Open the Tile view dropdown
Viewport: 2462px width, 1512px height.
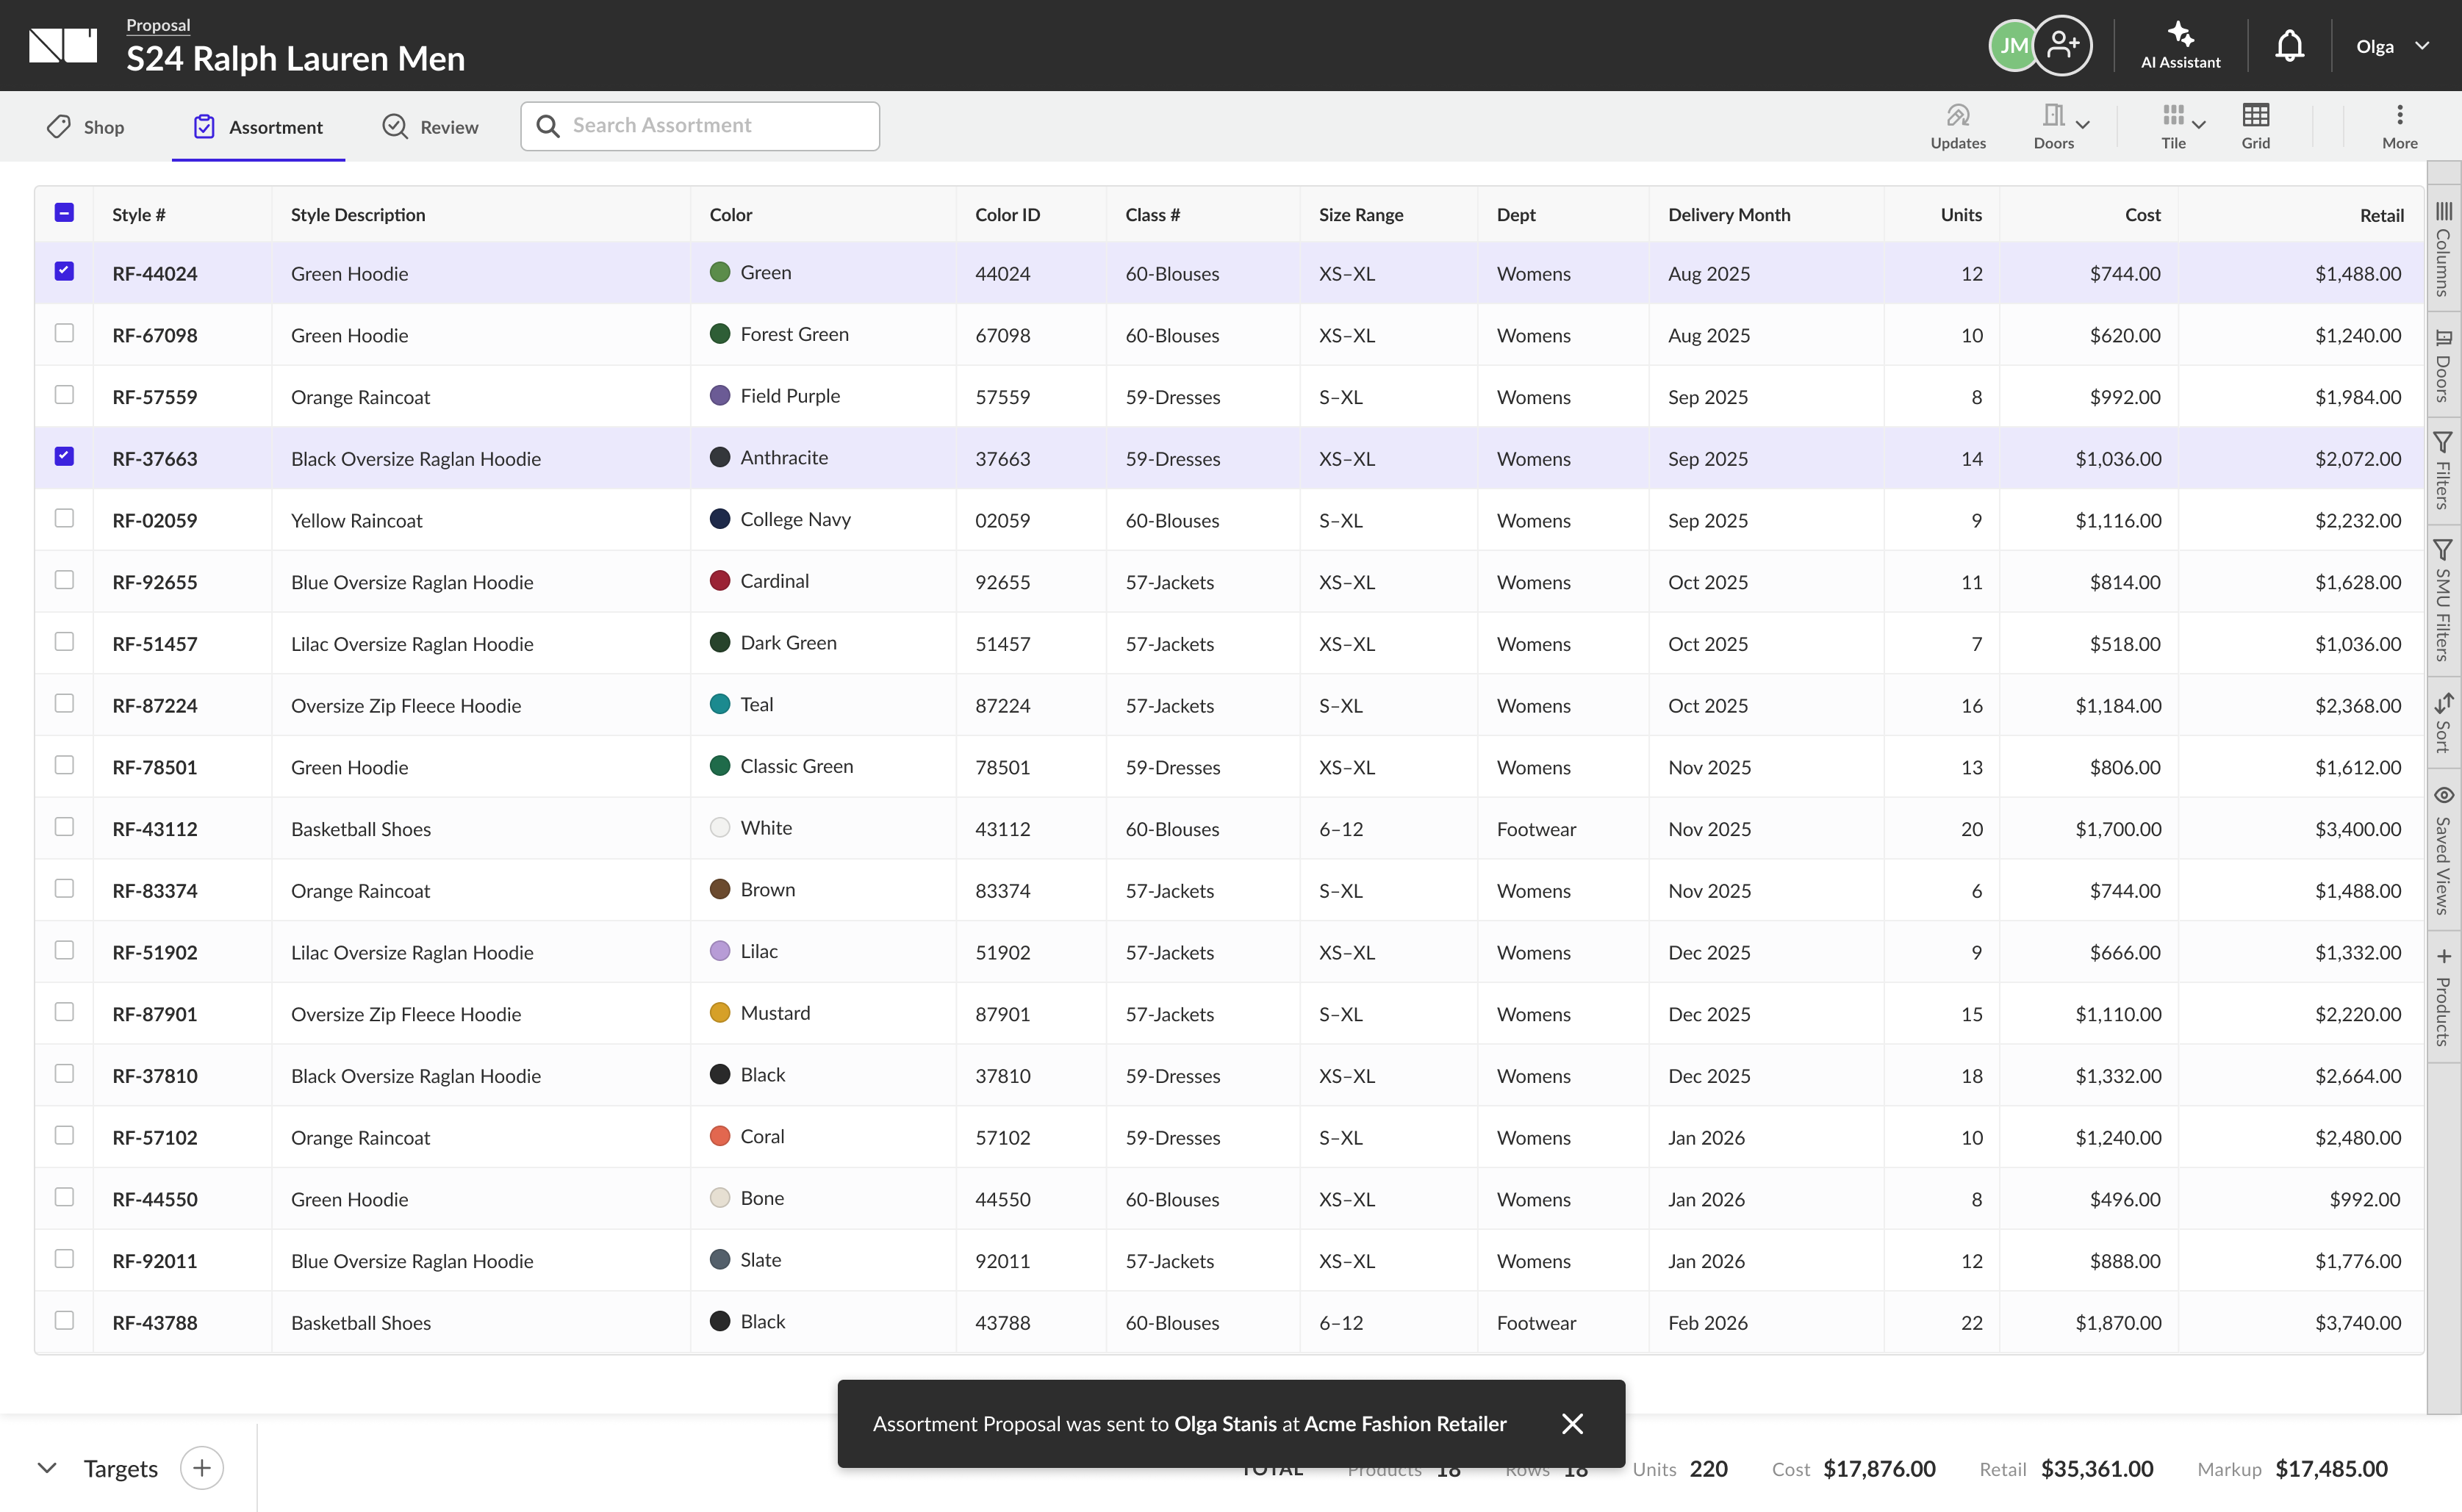click(2182, 127)
